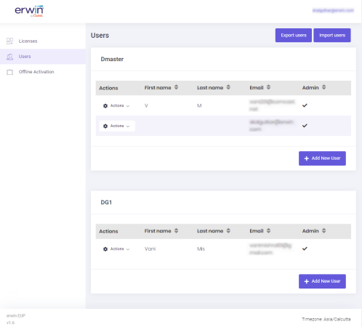Image resolution: width=362 pixels, height=327 pixels.
Task: Click the Offline Activation sidebar icon
Action: pyautogui.click(x=9, y=72)
